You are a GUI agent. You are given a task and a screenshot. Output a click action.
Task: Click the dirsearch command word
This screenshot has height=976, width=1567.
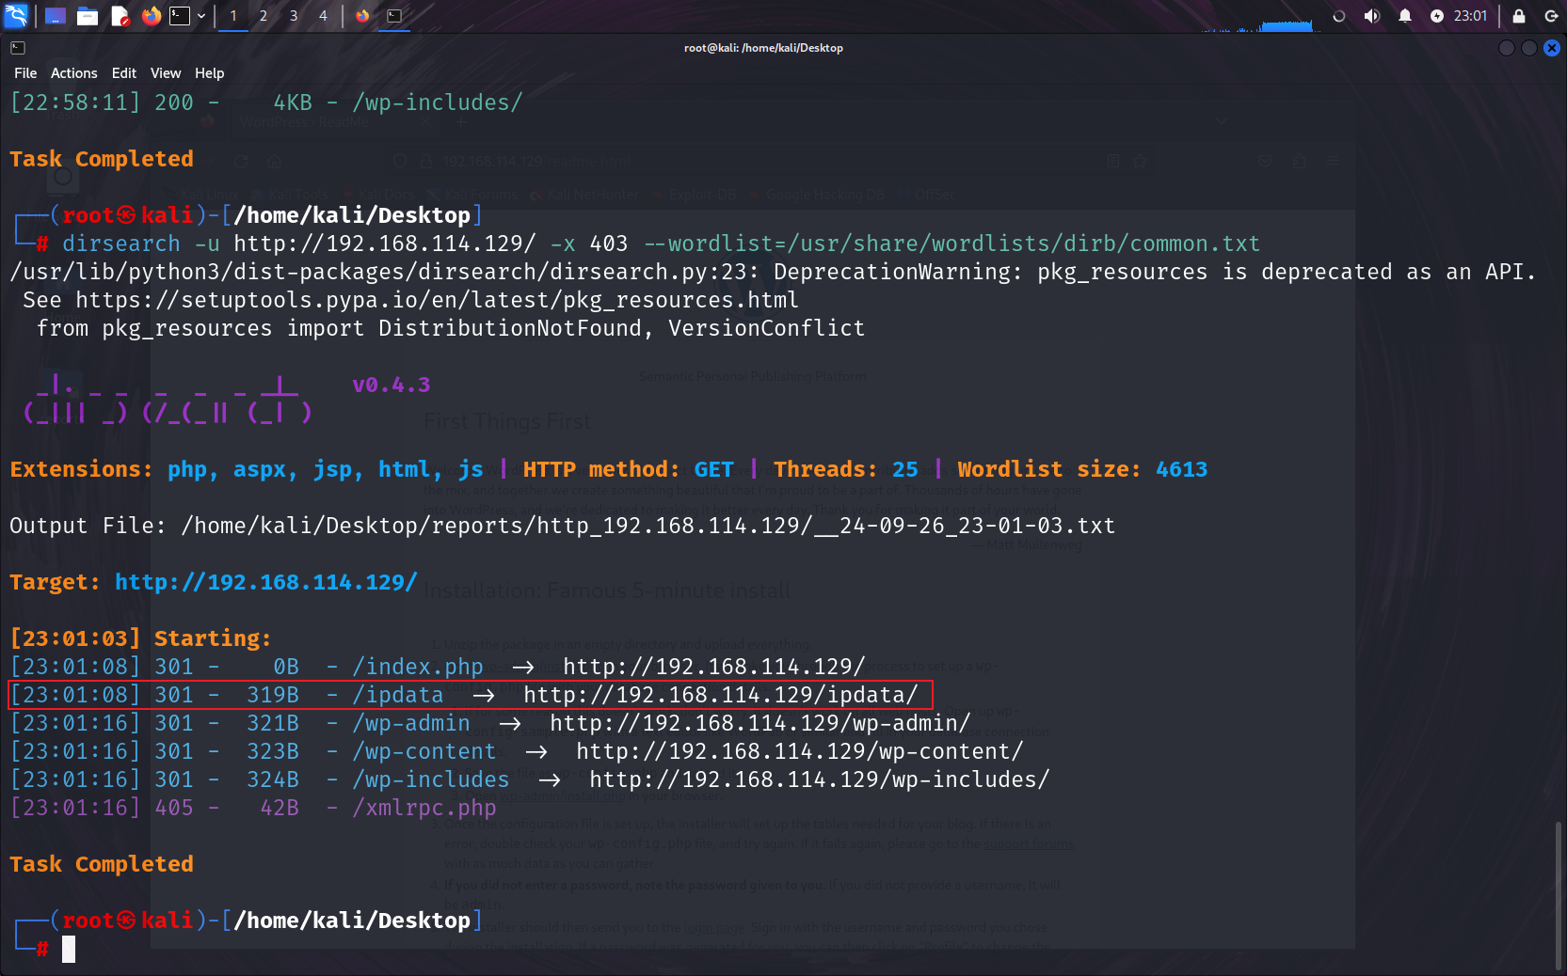121,244
